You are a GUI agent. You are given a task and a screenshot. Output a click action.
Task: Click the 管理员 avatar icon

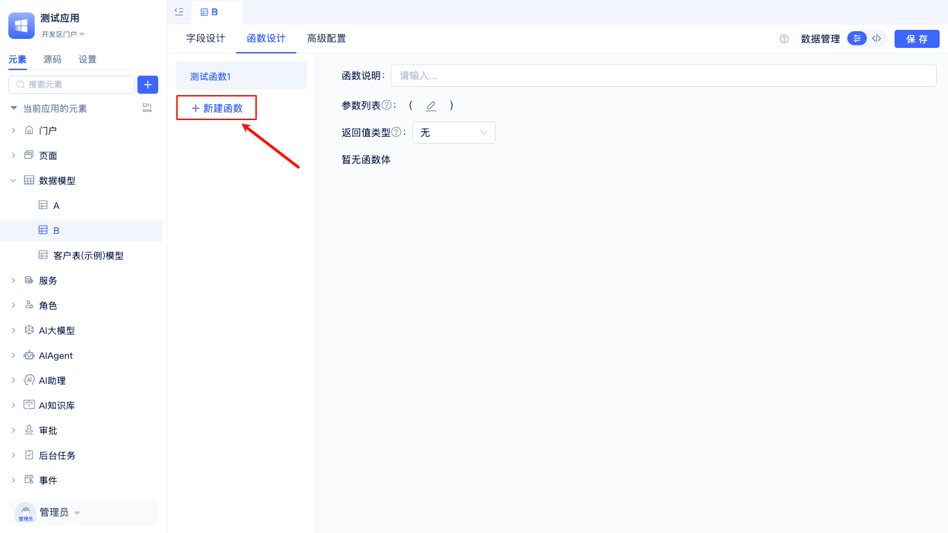26,512
